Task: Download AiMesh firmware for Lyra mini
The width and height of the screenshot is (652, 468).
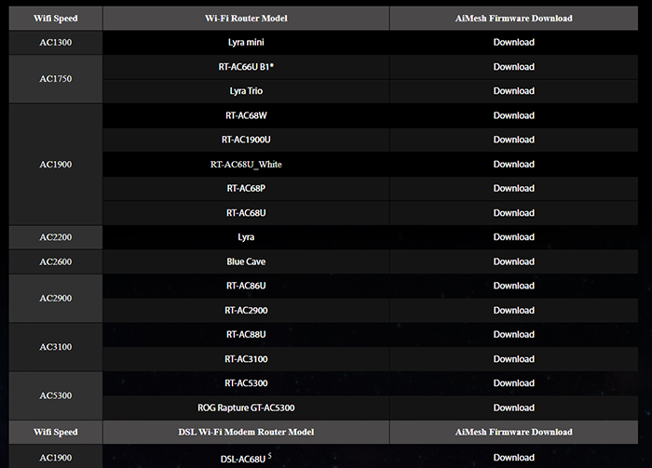Action: 513,43
